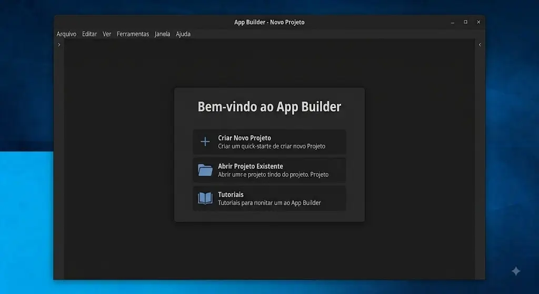Viewport: 539px width, 294px height.
Task: Expand the left sidebar with chevron
Action: click(59, 45)
